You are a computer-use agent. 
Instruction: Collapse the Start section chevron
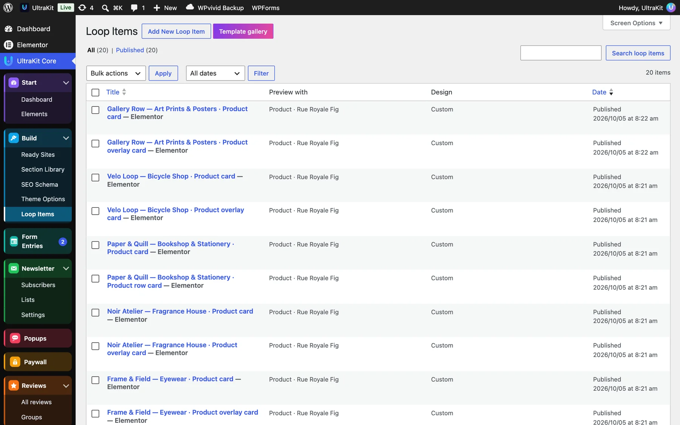[66, 83]
